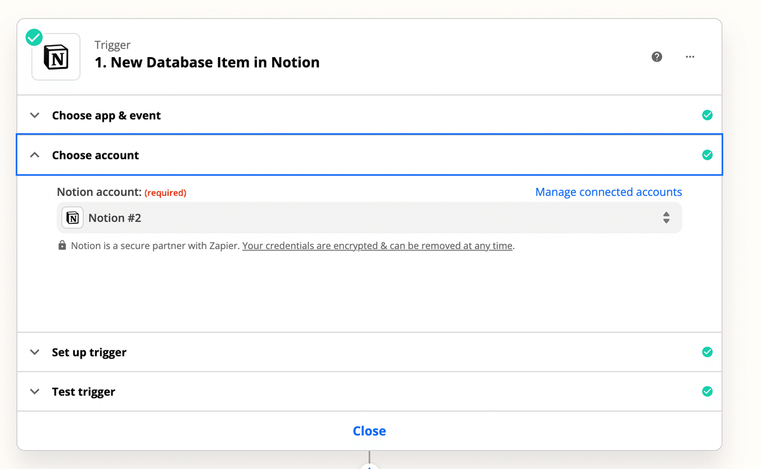Click the credentials are encrypted link
Image resolution: width=761 pixels, height=469 pixels.
(377, 246)
